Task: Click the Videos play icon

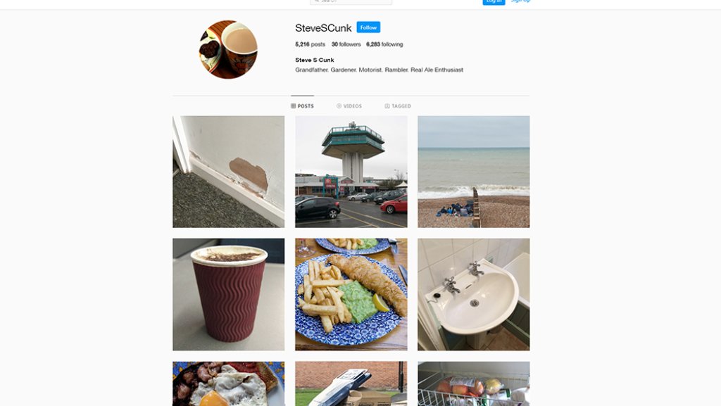Action: 339,106
